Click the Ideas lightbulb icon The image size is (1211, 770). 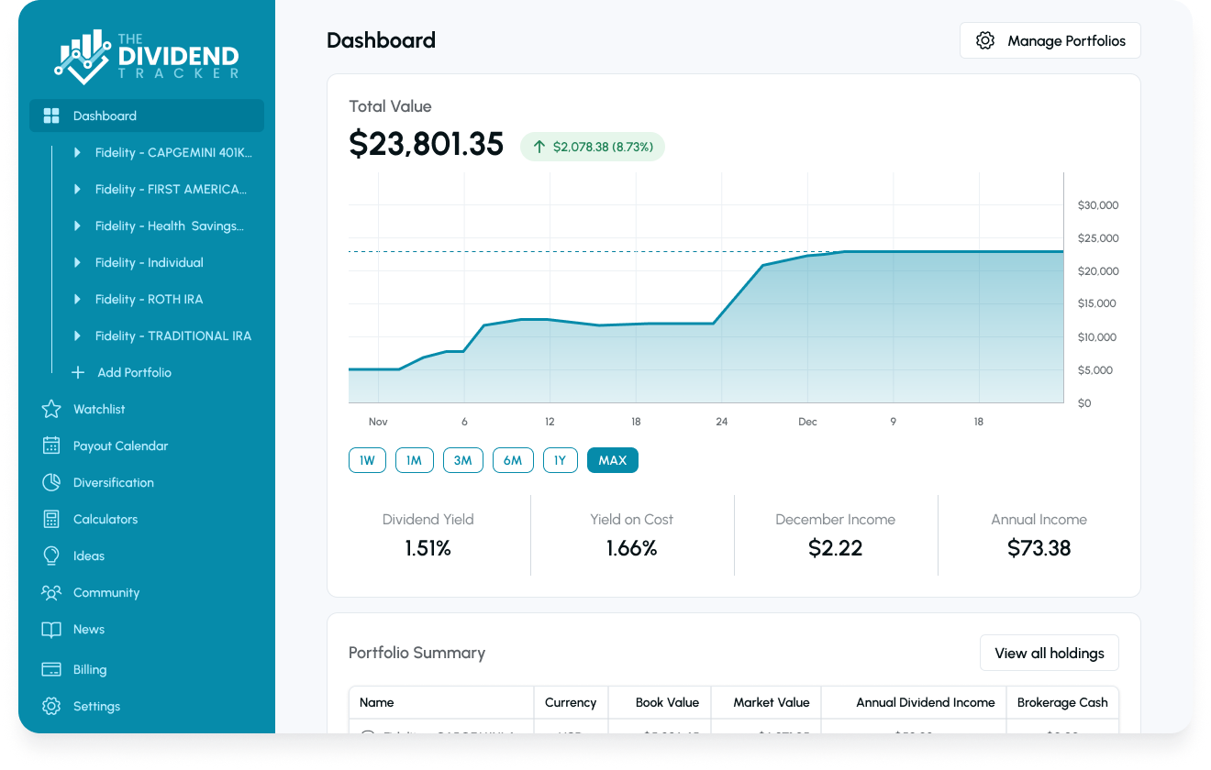coord(51,555)
